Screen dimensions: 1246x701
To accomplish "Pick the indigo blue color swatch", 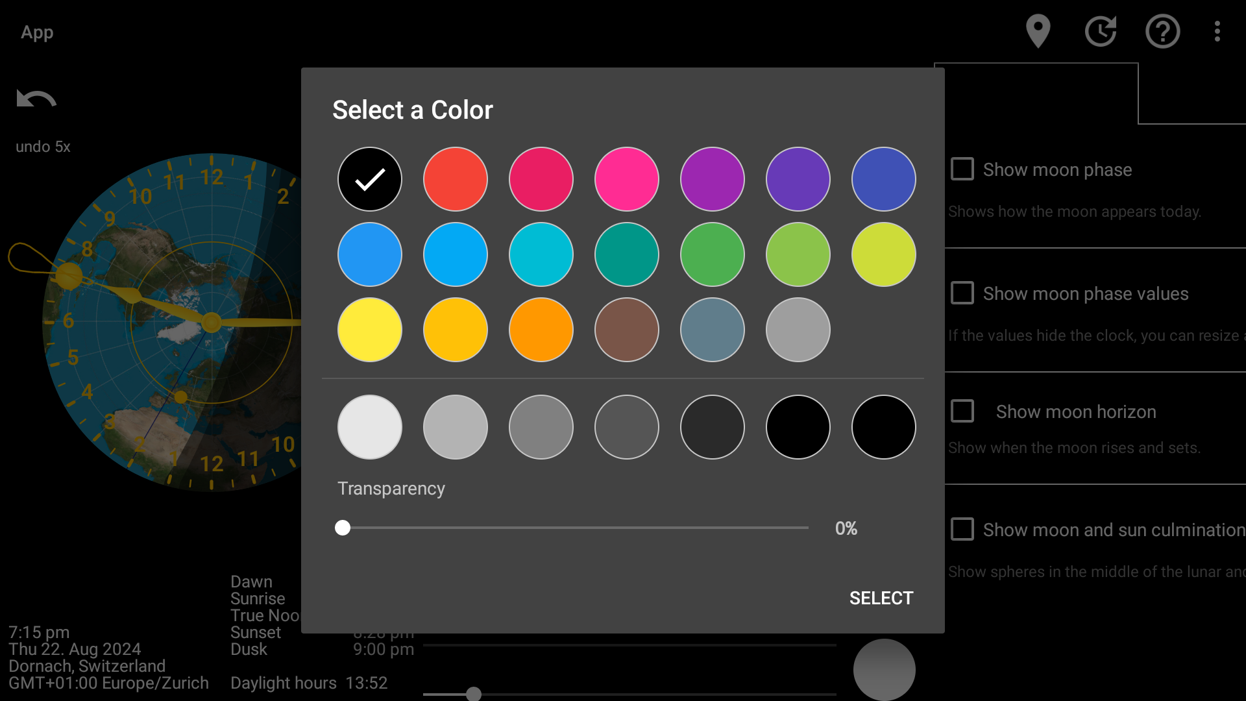I will coord(884,179).
